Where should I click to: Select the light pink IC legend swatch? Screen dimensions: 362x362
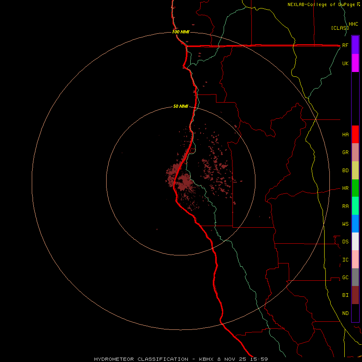click(355, 259)
